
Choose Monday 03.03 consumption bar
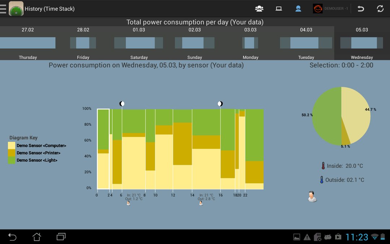[250, 43]
